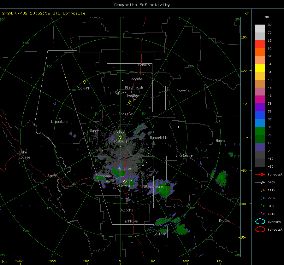284x265 pixels.
Task: Click the Limestone location label
Action: [60, 122]
